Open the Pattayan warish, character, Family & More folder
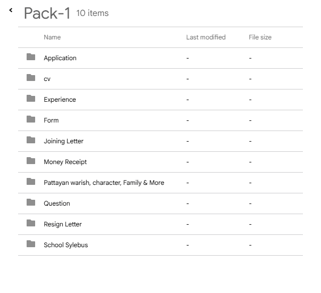 [x=104, y=183]
